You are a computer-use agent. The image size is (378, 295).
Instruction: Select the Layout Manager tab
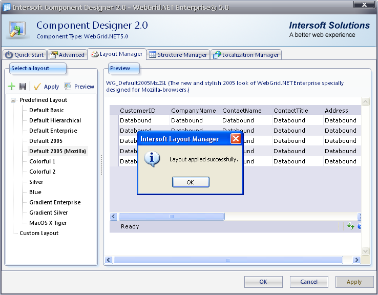(117, 54)
